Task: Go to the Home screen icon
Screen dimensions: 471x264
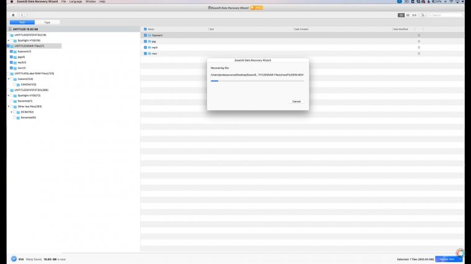Action: pyautogui.click(x=13, y=15)
